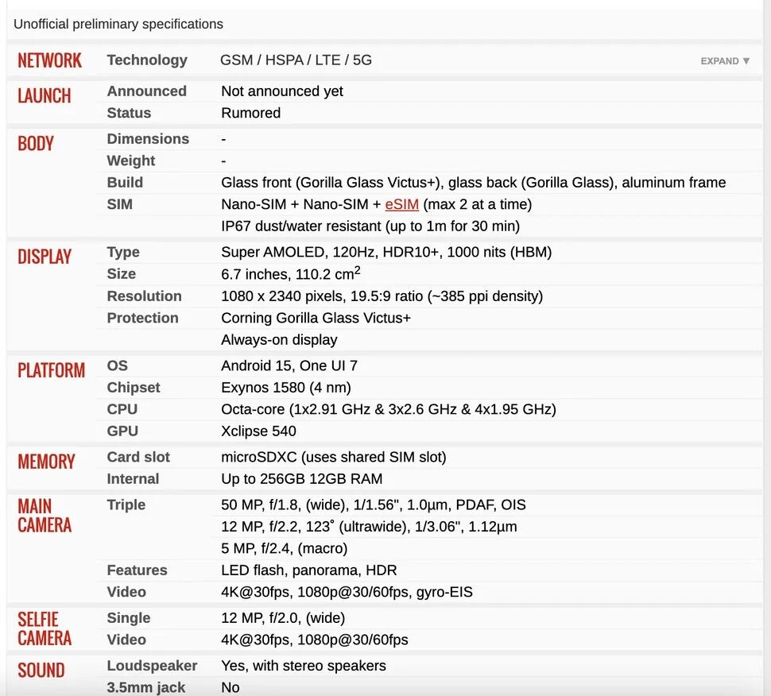Open the eSIM link

(x=401, y=204)
